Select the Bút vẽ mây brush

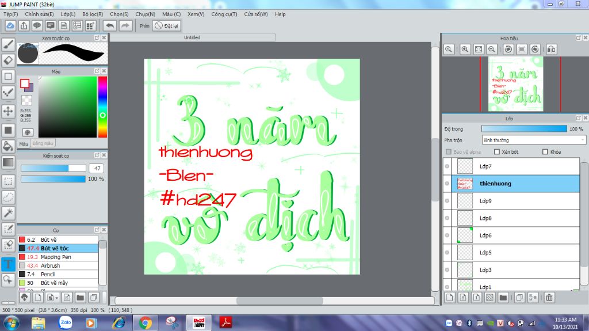click(58, 283)
